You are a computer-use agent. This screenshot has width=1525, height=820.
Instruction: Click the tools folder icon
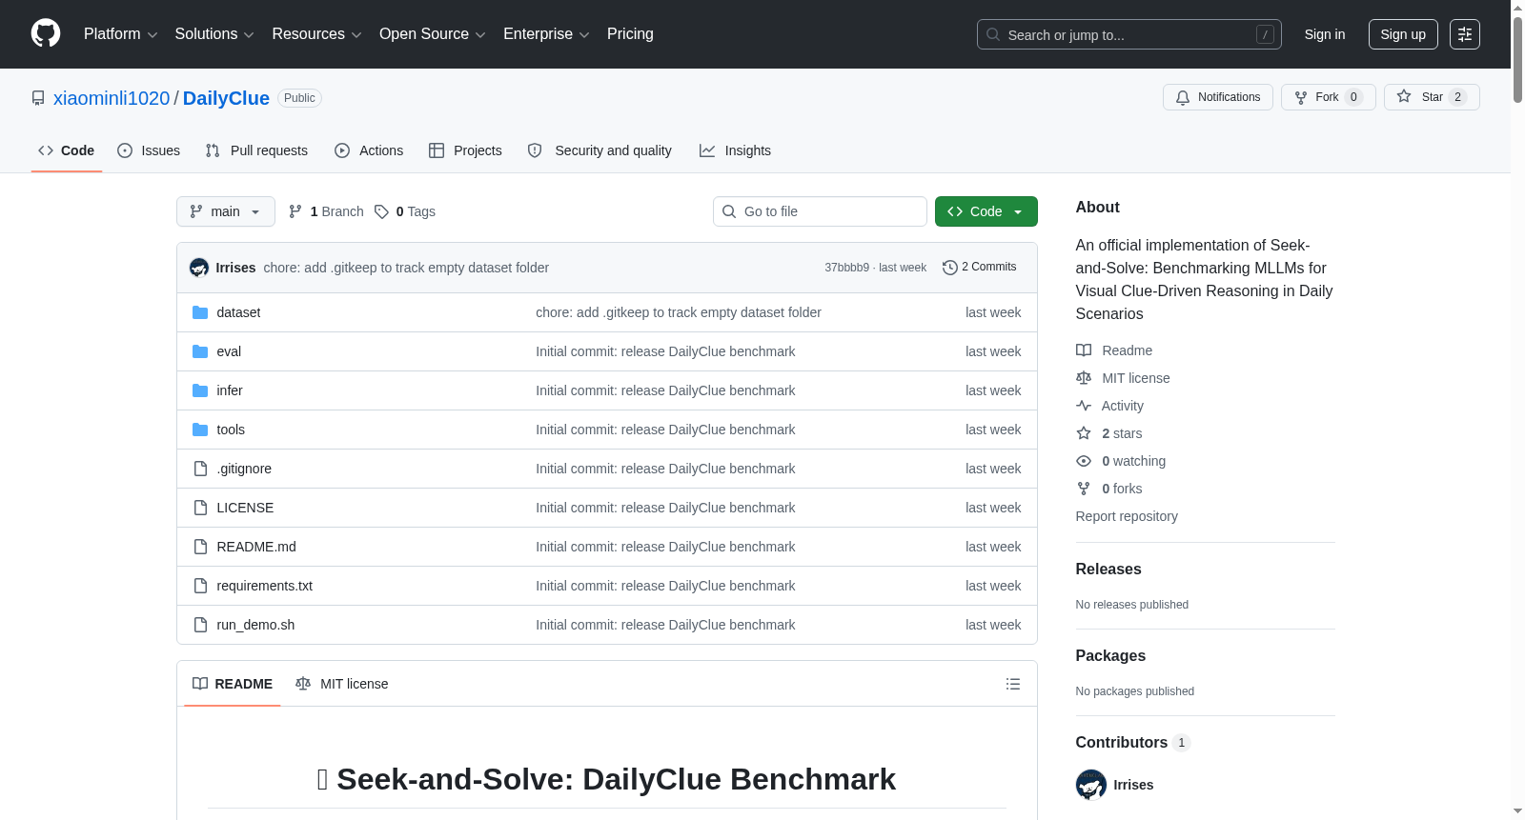coord(200,430)
